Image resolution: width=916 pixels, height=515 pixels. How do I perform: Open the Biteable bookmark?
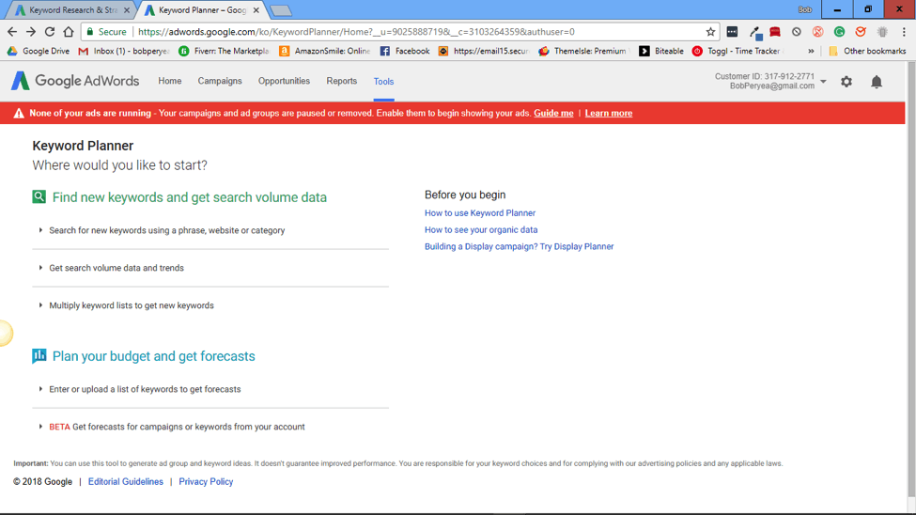click(x=661, y=51)
